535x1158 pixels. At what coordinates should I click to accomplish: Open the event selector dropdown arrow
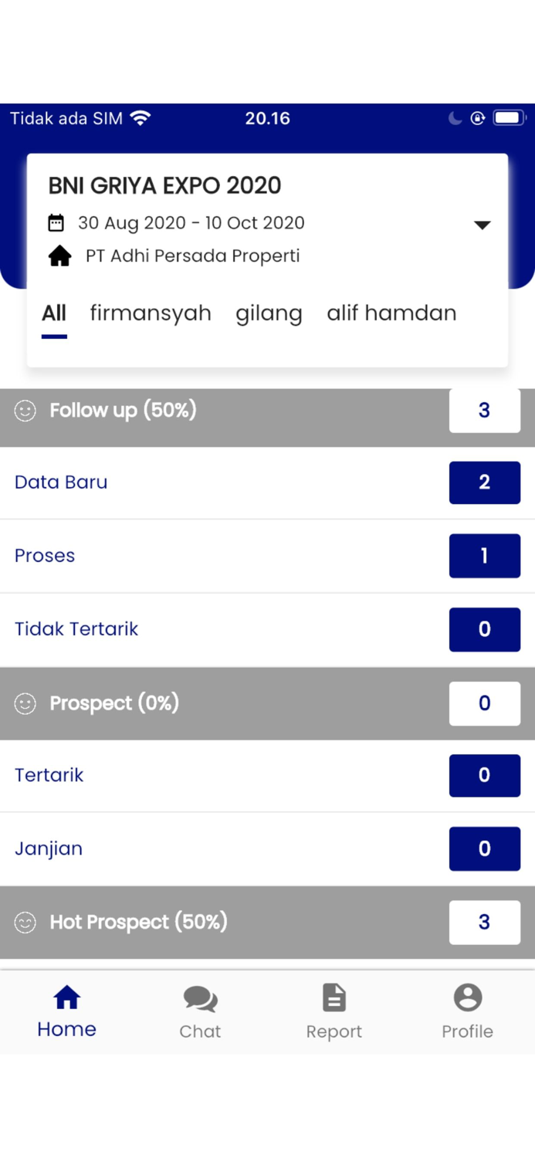pyautogui.click(x=482, y=225)
